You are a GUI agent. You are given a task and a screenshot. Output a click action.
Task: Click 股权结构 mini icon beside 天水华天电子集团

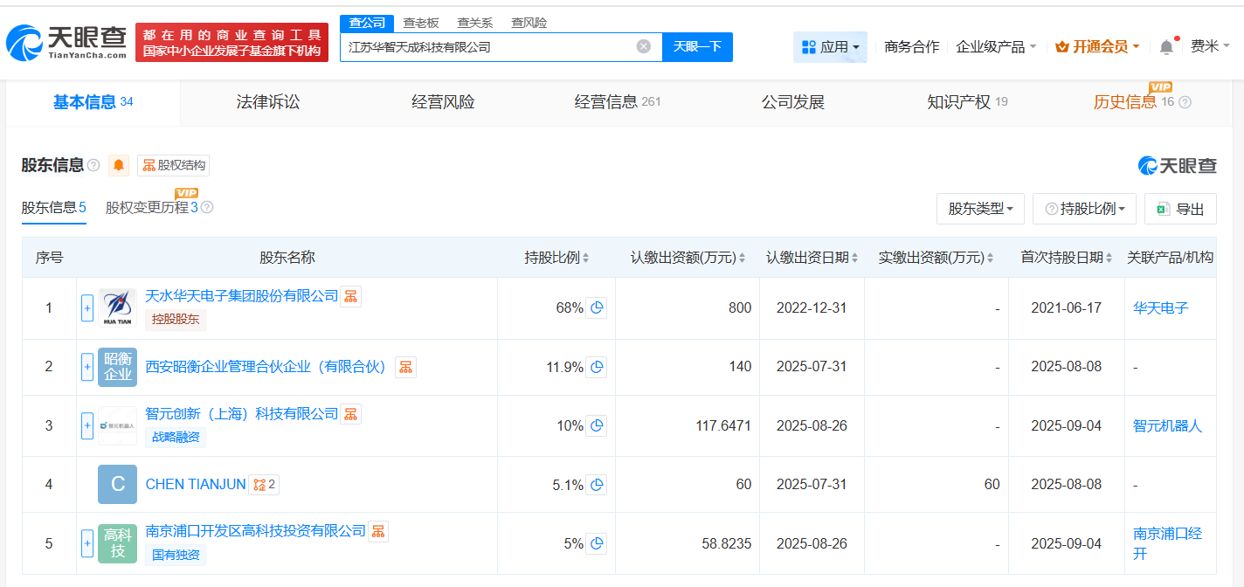pos(350,295)
